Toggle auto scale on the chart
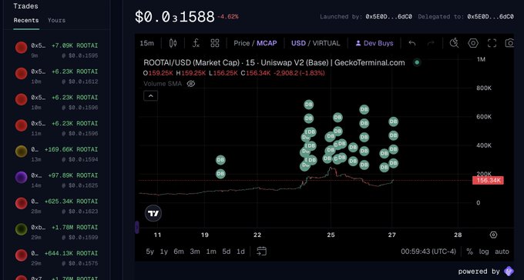Image resolution: width=524 pixels, height=280 pixels. [x=502, y=252]
